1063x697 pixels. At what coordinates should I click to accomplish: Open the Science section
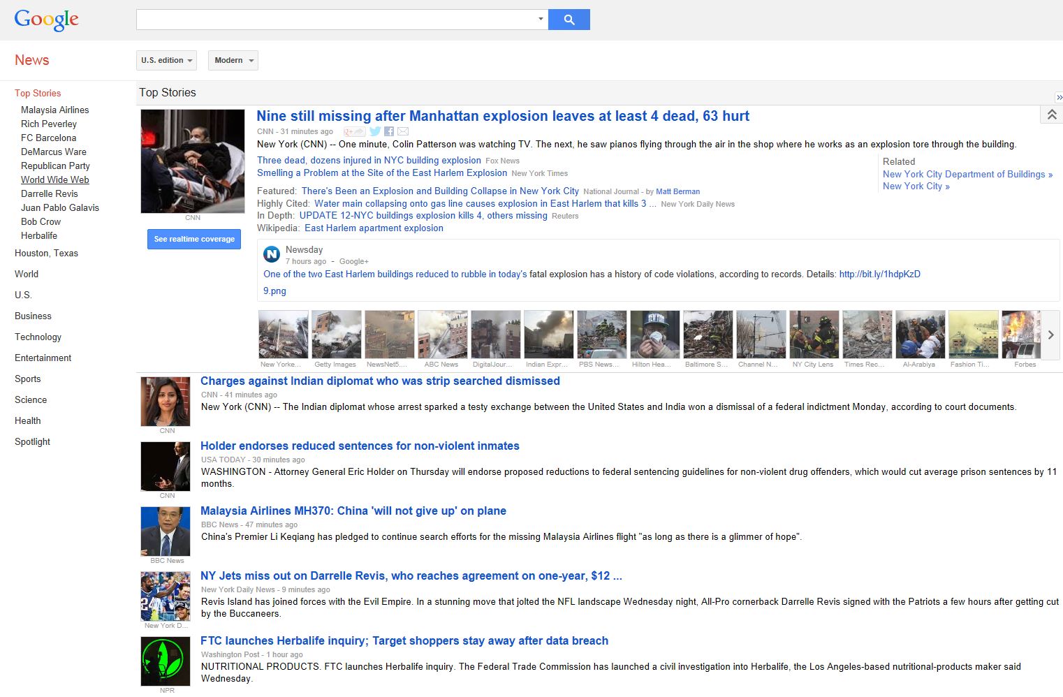click(x=31, y=399)
